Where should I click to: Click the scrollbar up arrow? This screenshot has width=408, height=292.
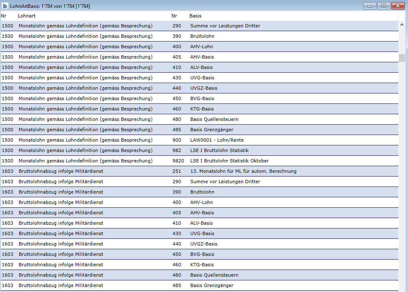point(402,25)
